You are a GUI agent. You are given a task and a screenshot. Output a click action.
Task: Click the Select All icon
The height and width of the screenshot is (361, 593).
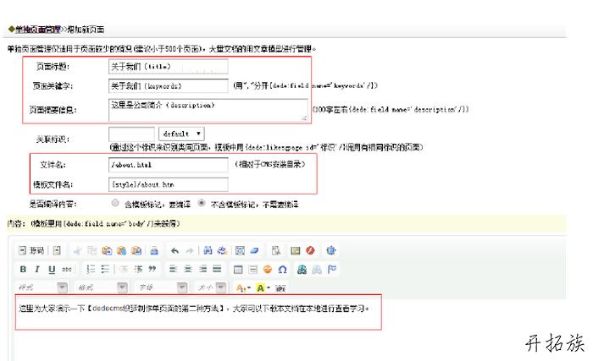click(x=240, y=250)
